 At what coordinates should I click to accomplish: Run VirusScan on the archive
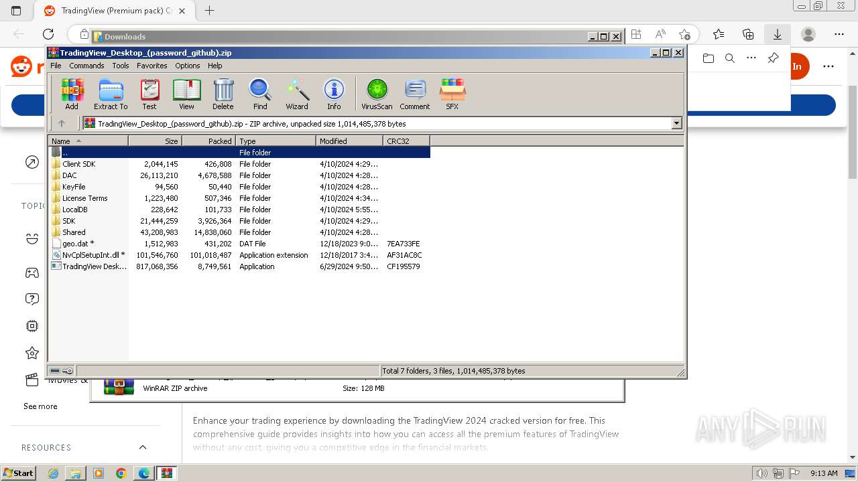377,94
